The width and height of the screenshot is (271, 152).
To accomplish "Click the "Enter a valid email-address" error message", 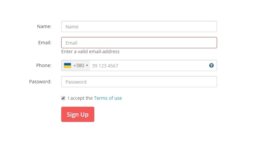I will click(90, 52).
